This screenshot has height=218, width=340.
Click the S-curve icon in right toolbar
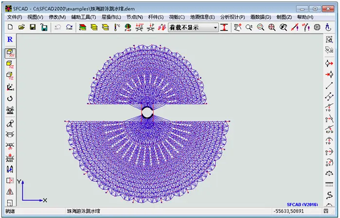(329, 195)
